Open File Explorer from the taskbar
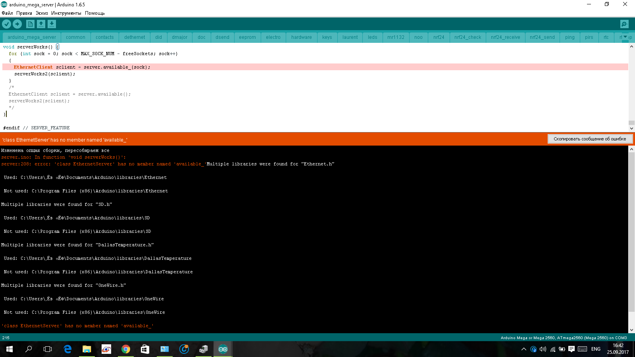Screen dimensions: 635x357 click(x=87, y=349)
